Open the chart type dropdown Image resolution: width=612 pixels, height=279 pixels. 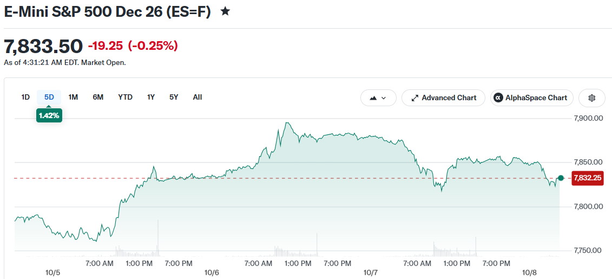[x=378, y=98]
